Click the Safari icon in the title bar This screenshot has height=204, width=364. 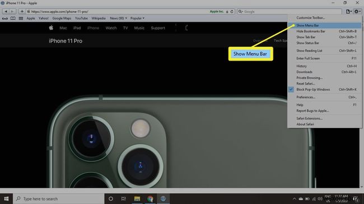(3, 3)
